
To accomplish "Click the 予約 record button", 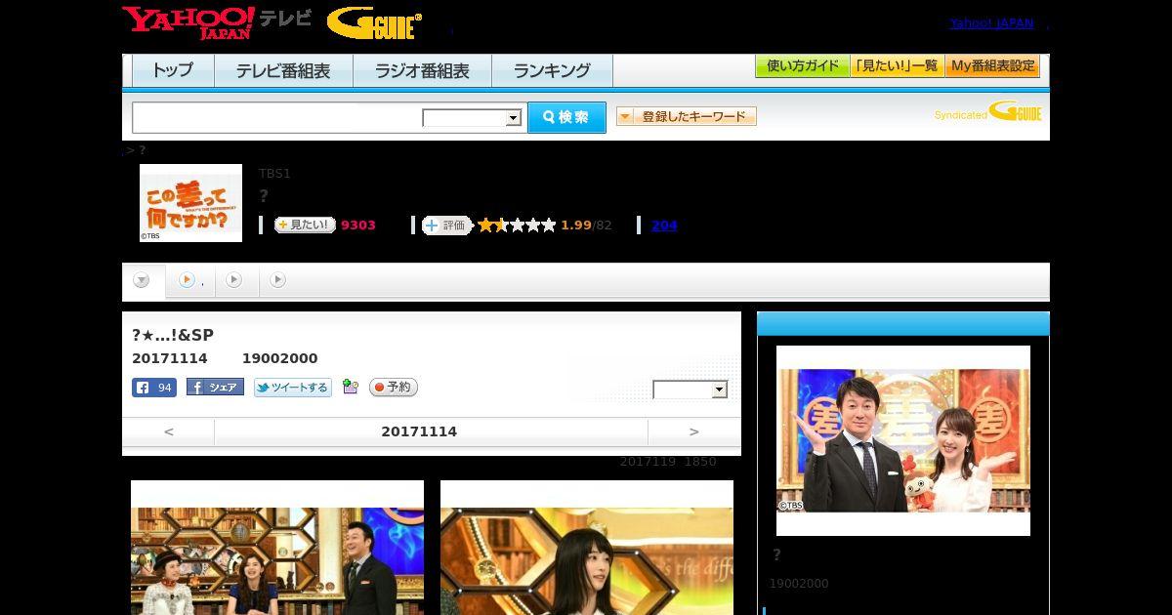I will (x=394, y=388).
